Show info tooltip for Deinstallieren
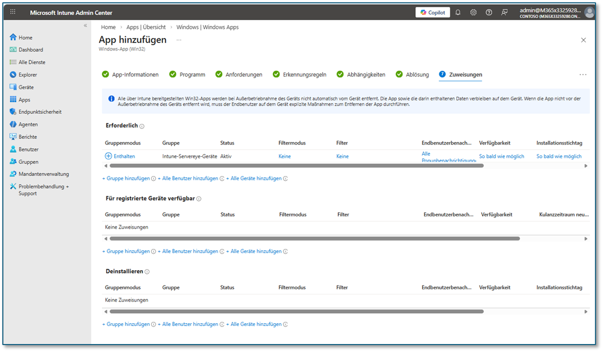This screenshot has height=352, width=603. point(147,272)
